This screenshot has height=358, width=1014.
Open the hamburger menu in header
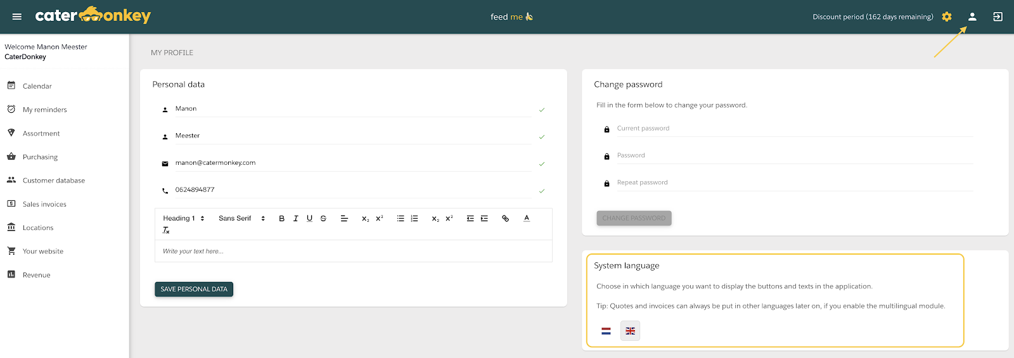[x=17, y=16]
